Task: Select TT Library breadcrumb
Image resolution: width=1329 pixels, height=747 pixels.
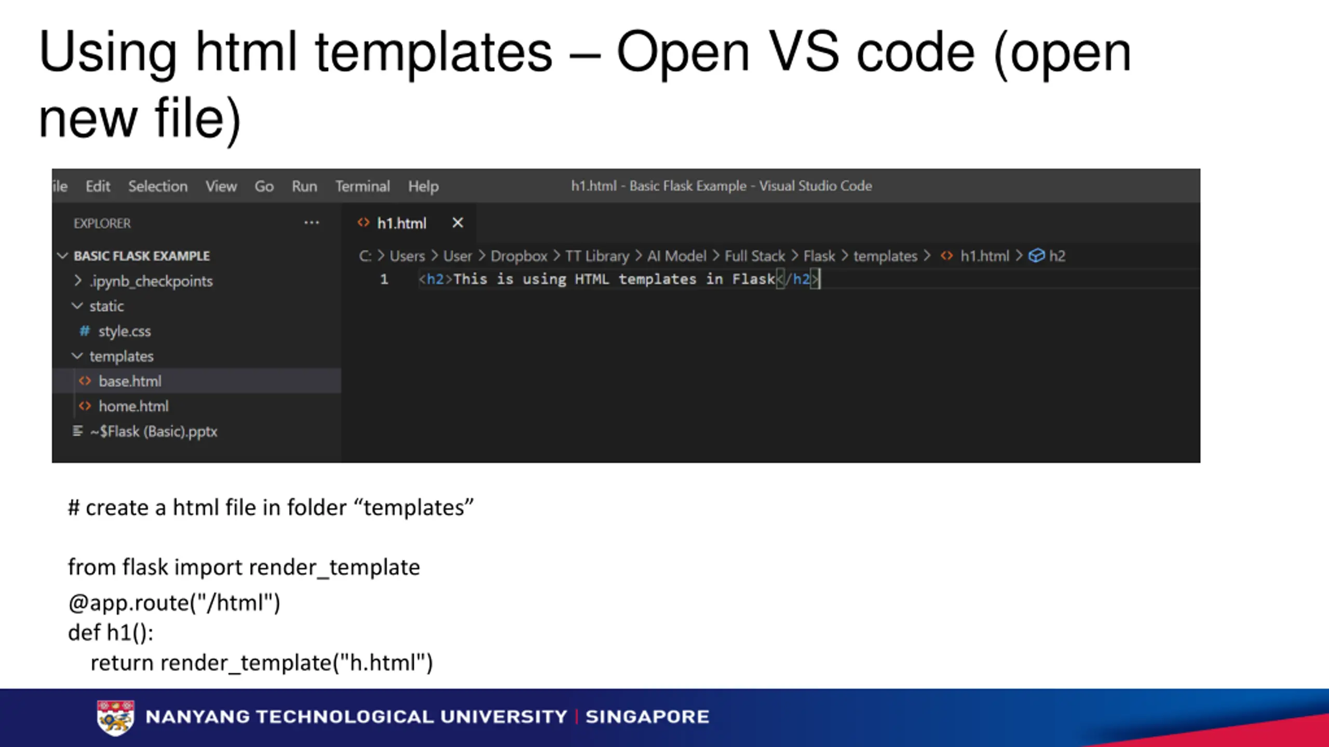Action: [597, 256]
